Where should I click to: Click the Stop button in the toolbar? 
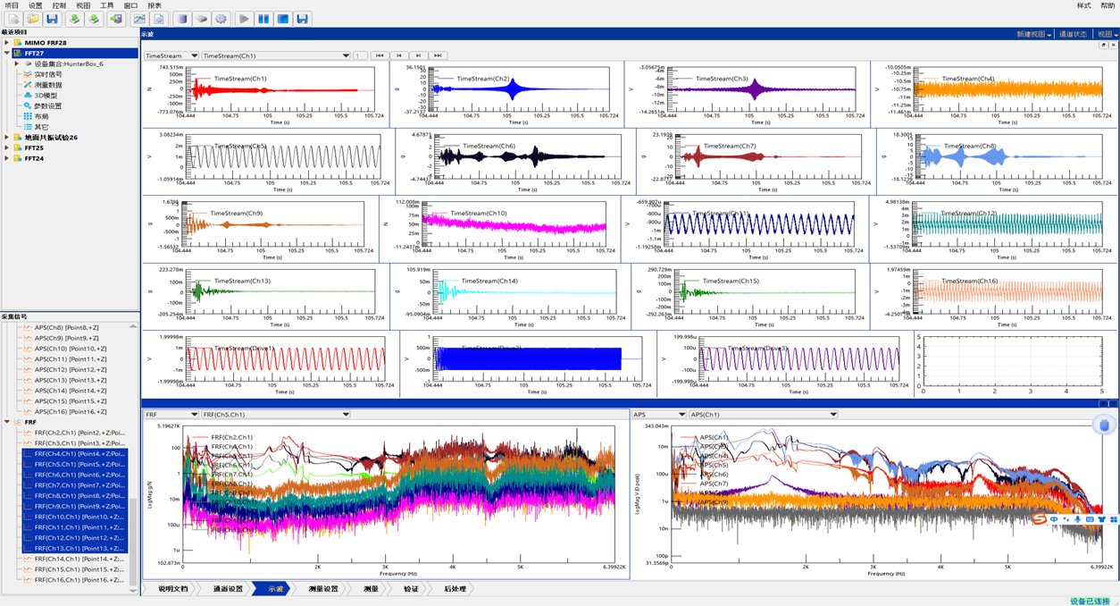(282, 19)
